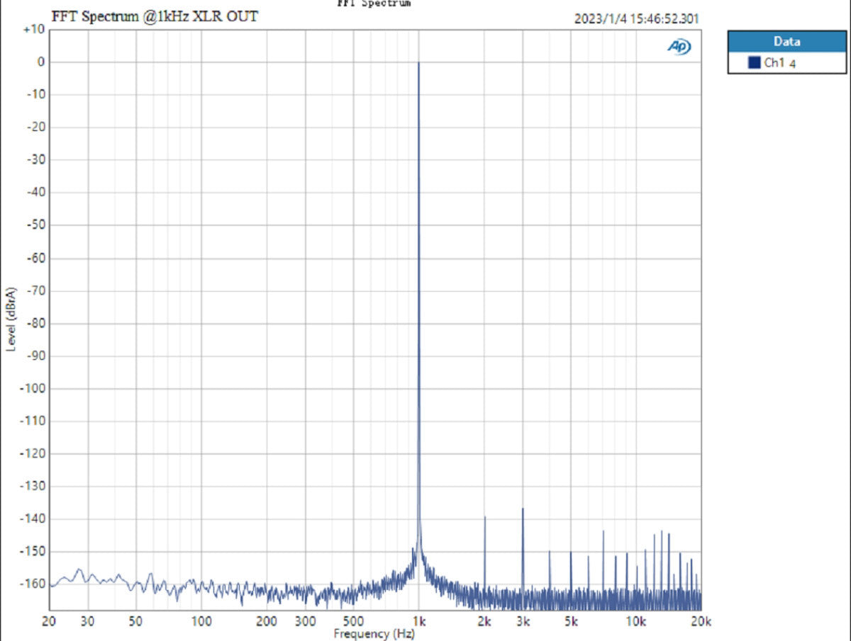Viewport: 851px width, 641px height.
Task: Click the 3 kHz third harmonic spike
Action: coord(523,509)
